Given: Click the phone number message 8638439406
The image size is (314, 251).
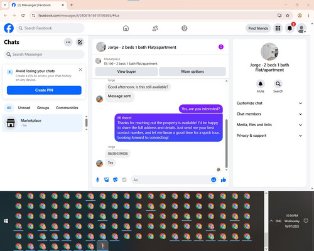Looking at the screenshot, I should click(x=117, y=154).
